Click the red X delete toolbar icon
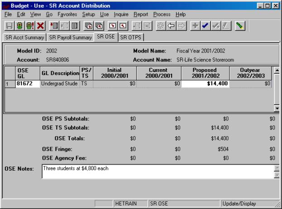This screenshot has height=209, width=282. click(x=40, y=26)
